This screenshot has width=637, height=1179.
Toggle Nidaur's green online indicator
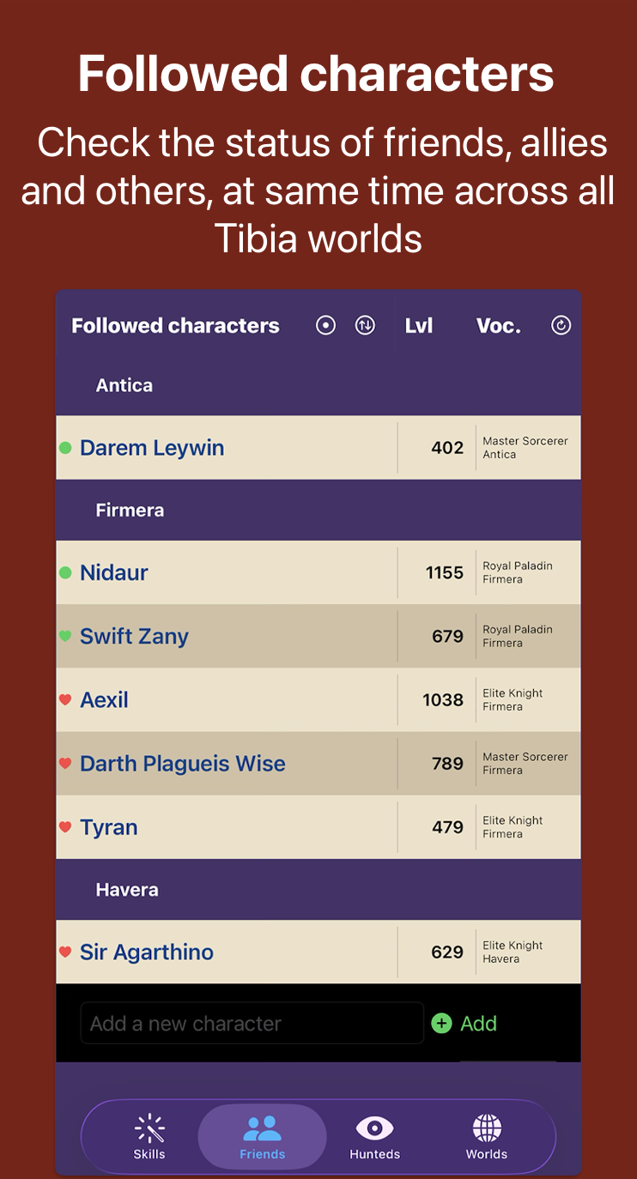65,571
